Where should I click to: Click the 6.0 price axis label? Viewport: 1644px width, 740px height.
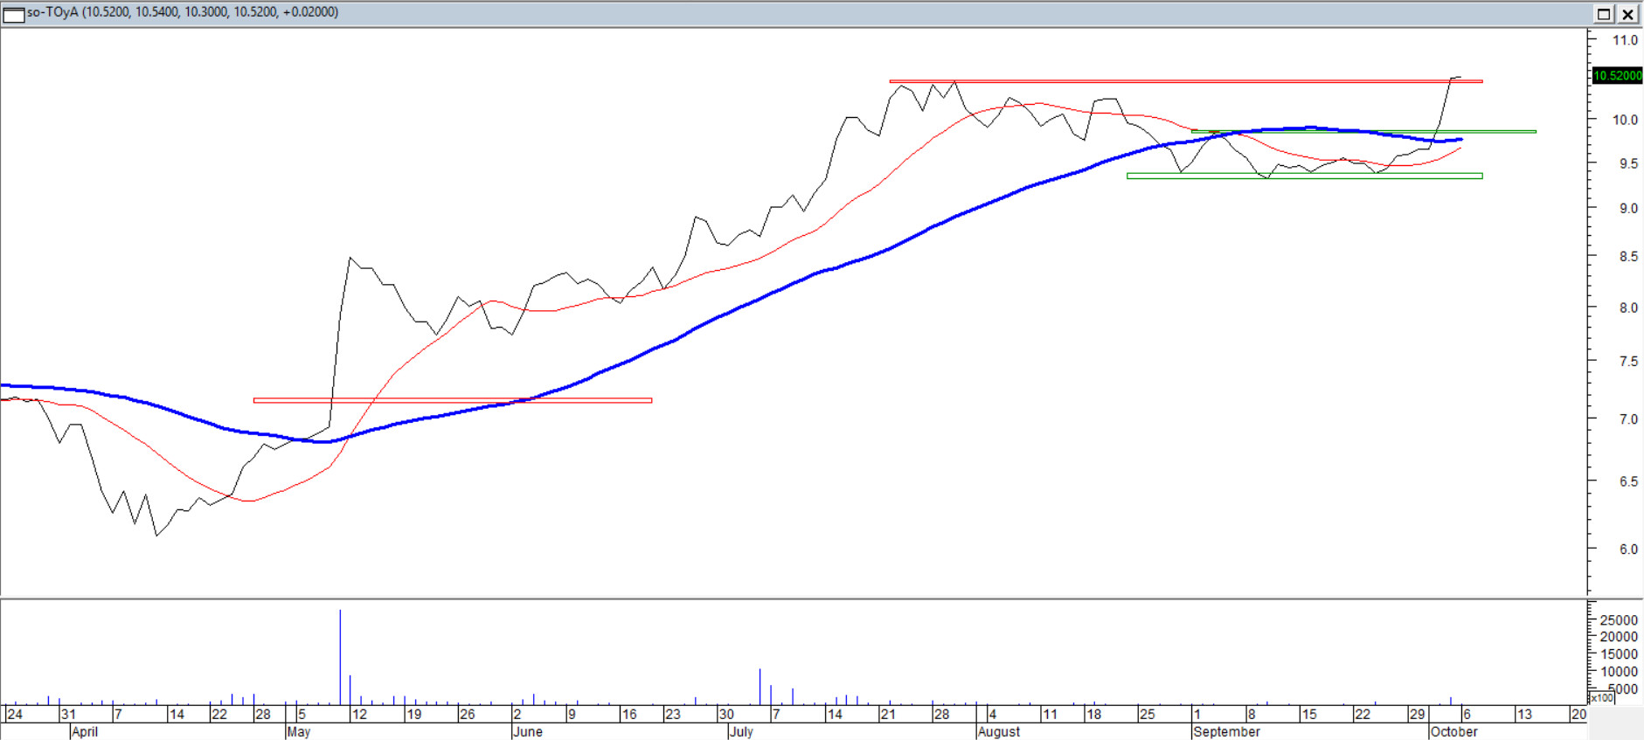[1627, 550]
